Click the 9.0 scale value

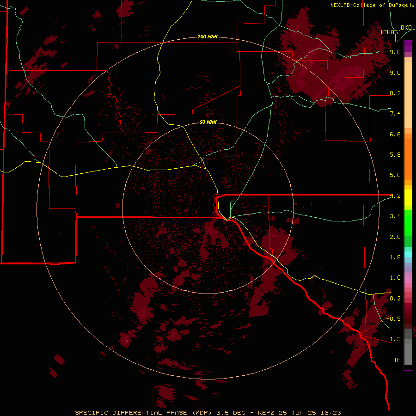coord(395,73)
